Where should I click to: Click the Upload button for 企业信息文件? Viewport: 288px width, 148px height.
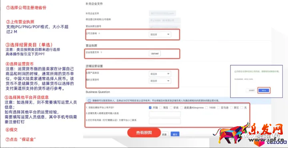point(155,53)
